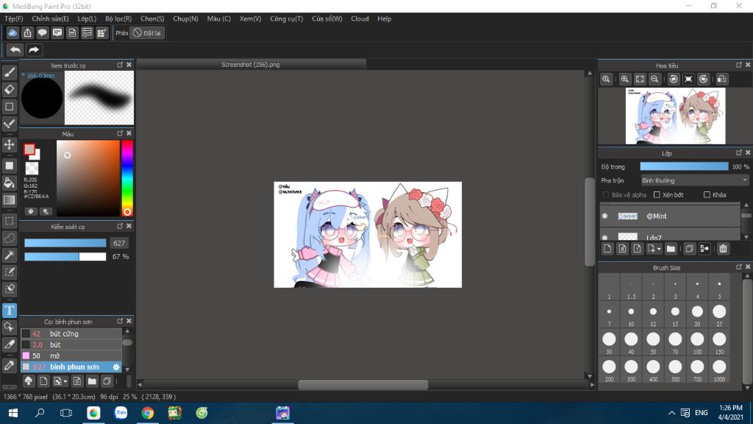This screenshot has height=424, width=753.
Task: Open taskbar search magnifier
Action: tap(40, 413)
